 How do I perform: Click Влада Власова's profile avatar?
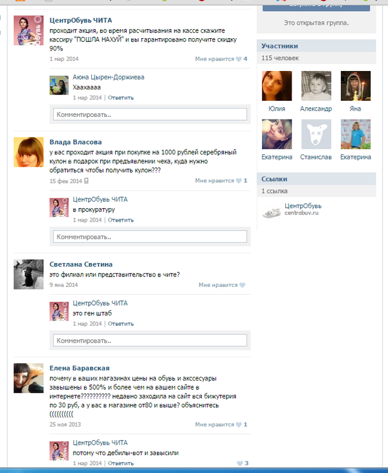[28, 152]
